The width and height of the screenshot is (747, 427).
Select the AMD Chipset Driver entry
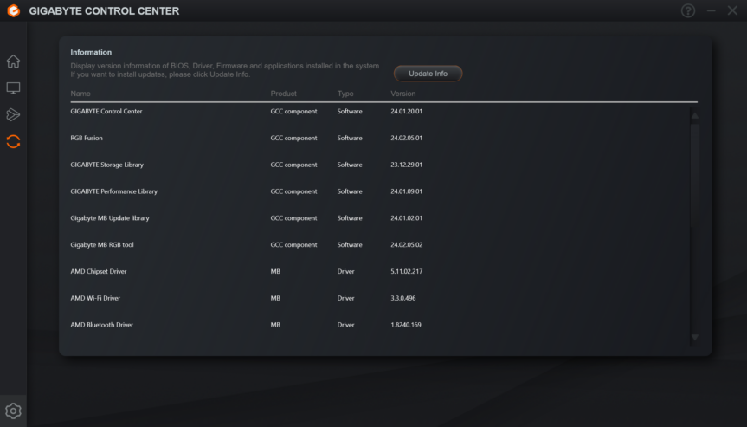pos(98,271)
